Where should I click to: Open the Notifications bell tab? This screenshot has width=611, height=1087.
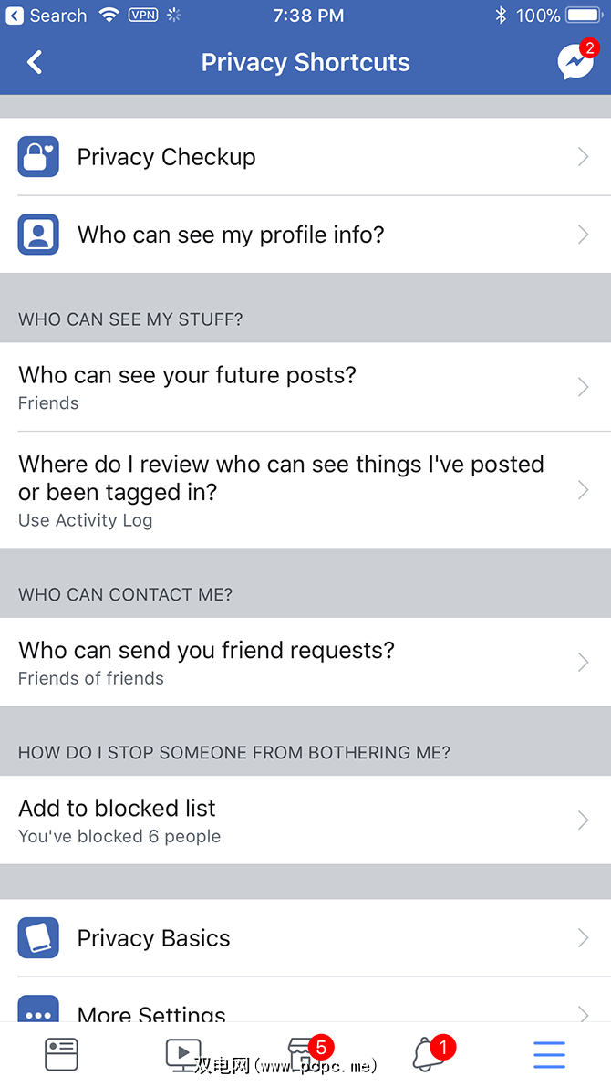[426, 1055]
